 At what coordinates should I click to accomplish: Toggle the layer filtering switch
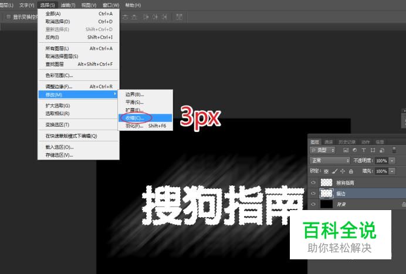pyautogui.click(x=394, y=150)
